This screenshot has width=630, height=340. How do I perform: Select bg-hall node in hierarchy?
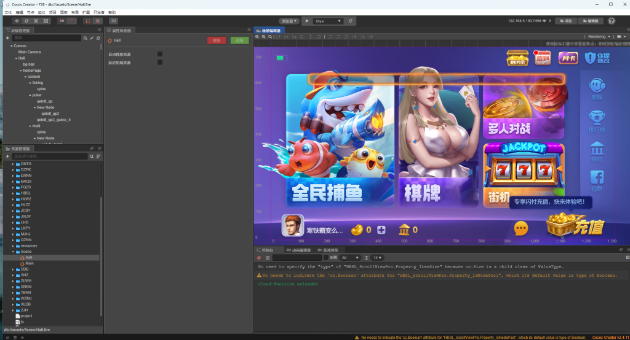(28, 64)
